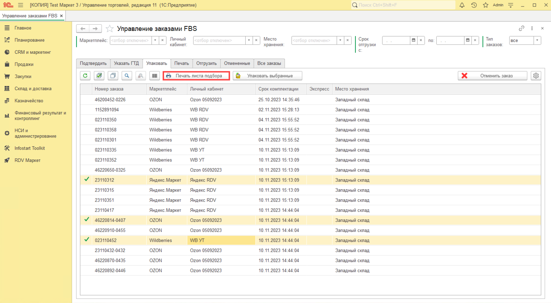Click the select all orders toolbar icon

click(x=99, y=76)
